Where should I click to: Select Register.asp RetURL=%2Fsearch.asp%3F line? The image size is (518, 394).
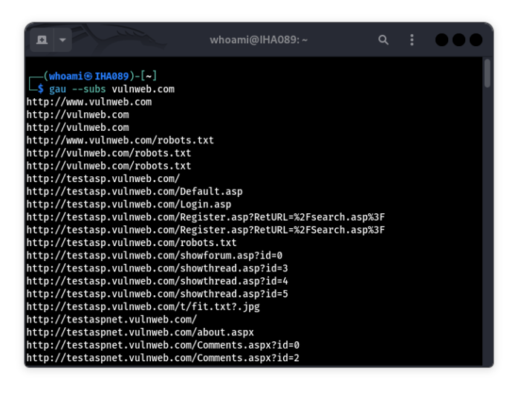(205, 217)
